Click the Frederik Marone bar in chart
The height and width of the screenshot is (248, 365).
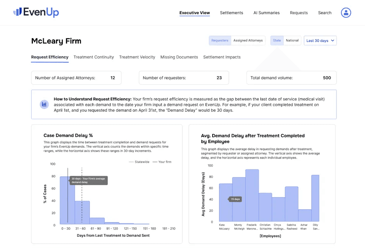(252, 195)
